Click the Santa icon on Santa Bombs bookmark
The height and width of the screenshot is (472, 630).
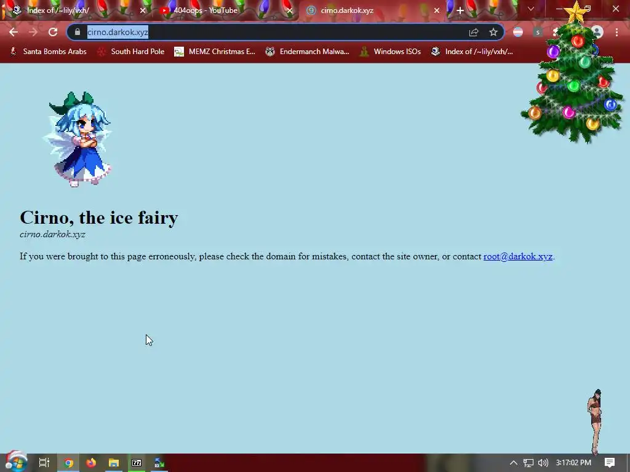point(14,52)
